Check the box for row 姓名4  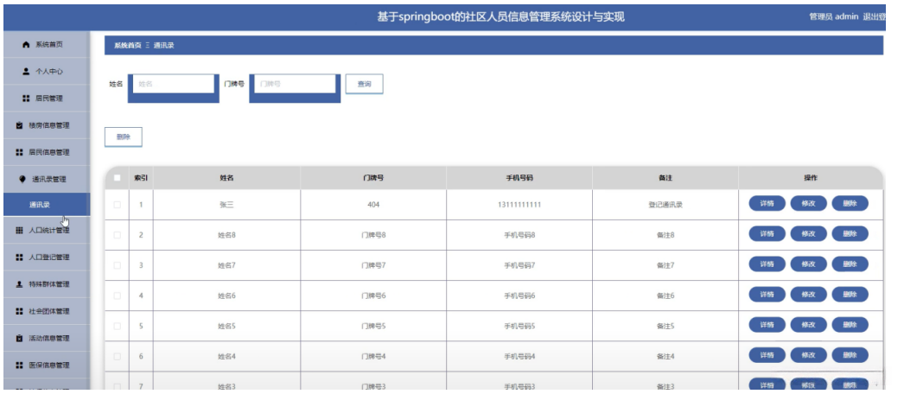(117, 357)
